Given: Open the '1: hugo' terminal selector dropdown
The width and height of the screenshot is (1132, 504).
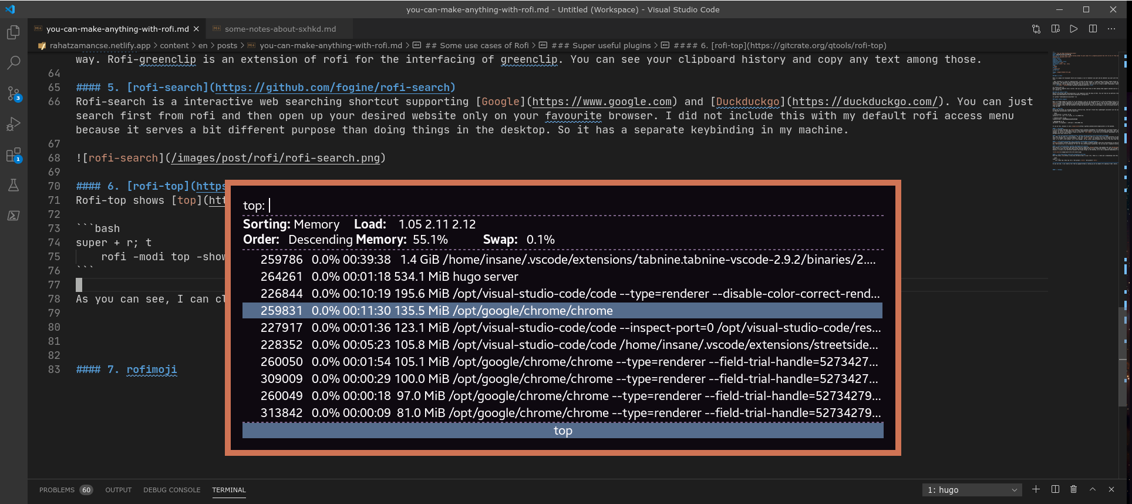Looking at the screenshot, I should click(x=972, y=490).
